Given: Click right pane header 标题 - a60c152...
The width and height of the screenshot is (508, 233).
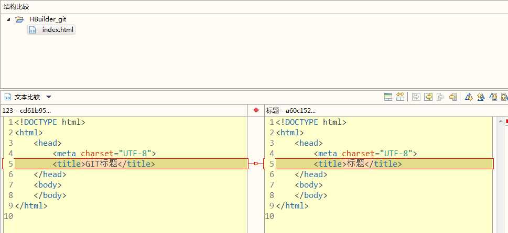Looking at the screenshot, I should (291, 111).
